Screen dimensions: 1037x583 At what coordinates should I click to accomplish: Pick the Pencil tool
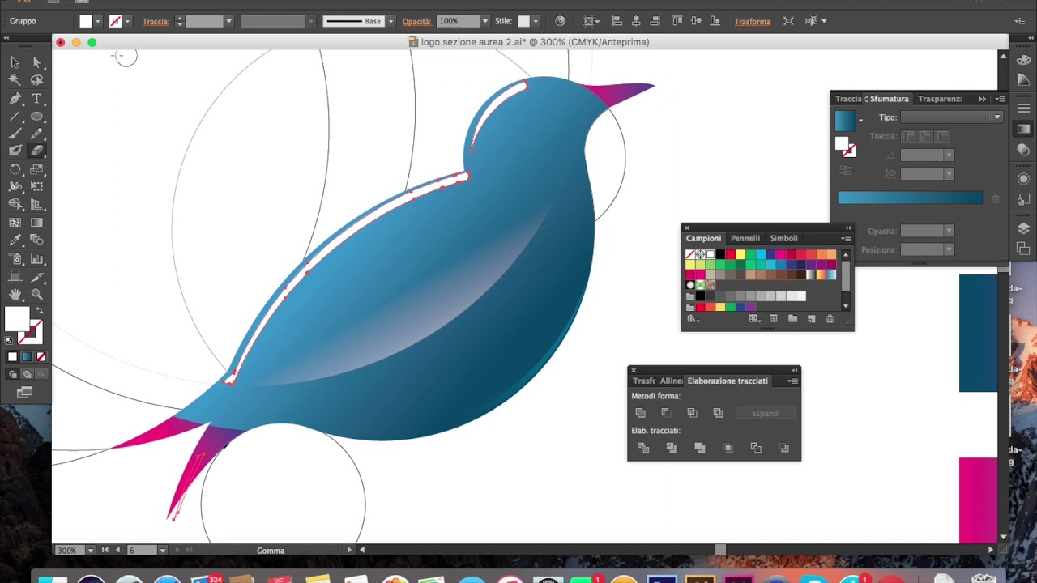[36, 134]
